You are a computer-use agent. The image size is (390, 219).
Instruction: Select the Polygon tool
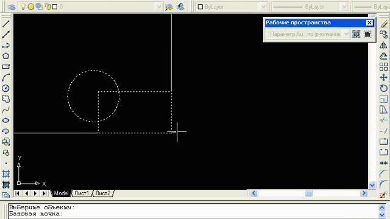point(5,56)
